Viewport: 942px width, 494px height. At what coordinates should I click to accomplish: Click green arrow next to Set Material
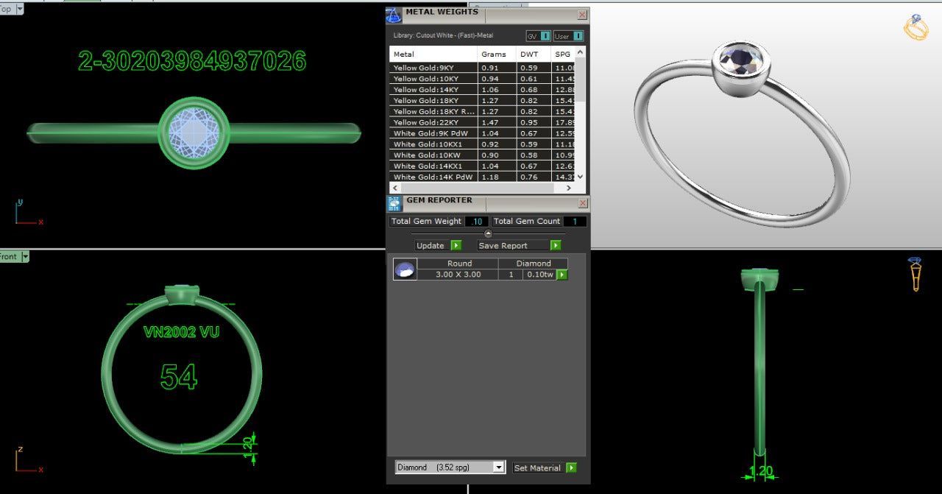572,467
